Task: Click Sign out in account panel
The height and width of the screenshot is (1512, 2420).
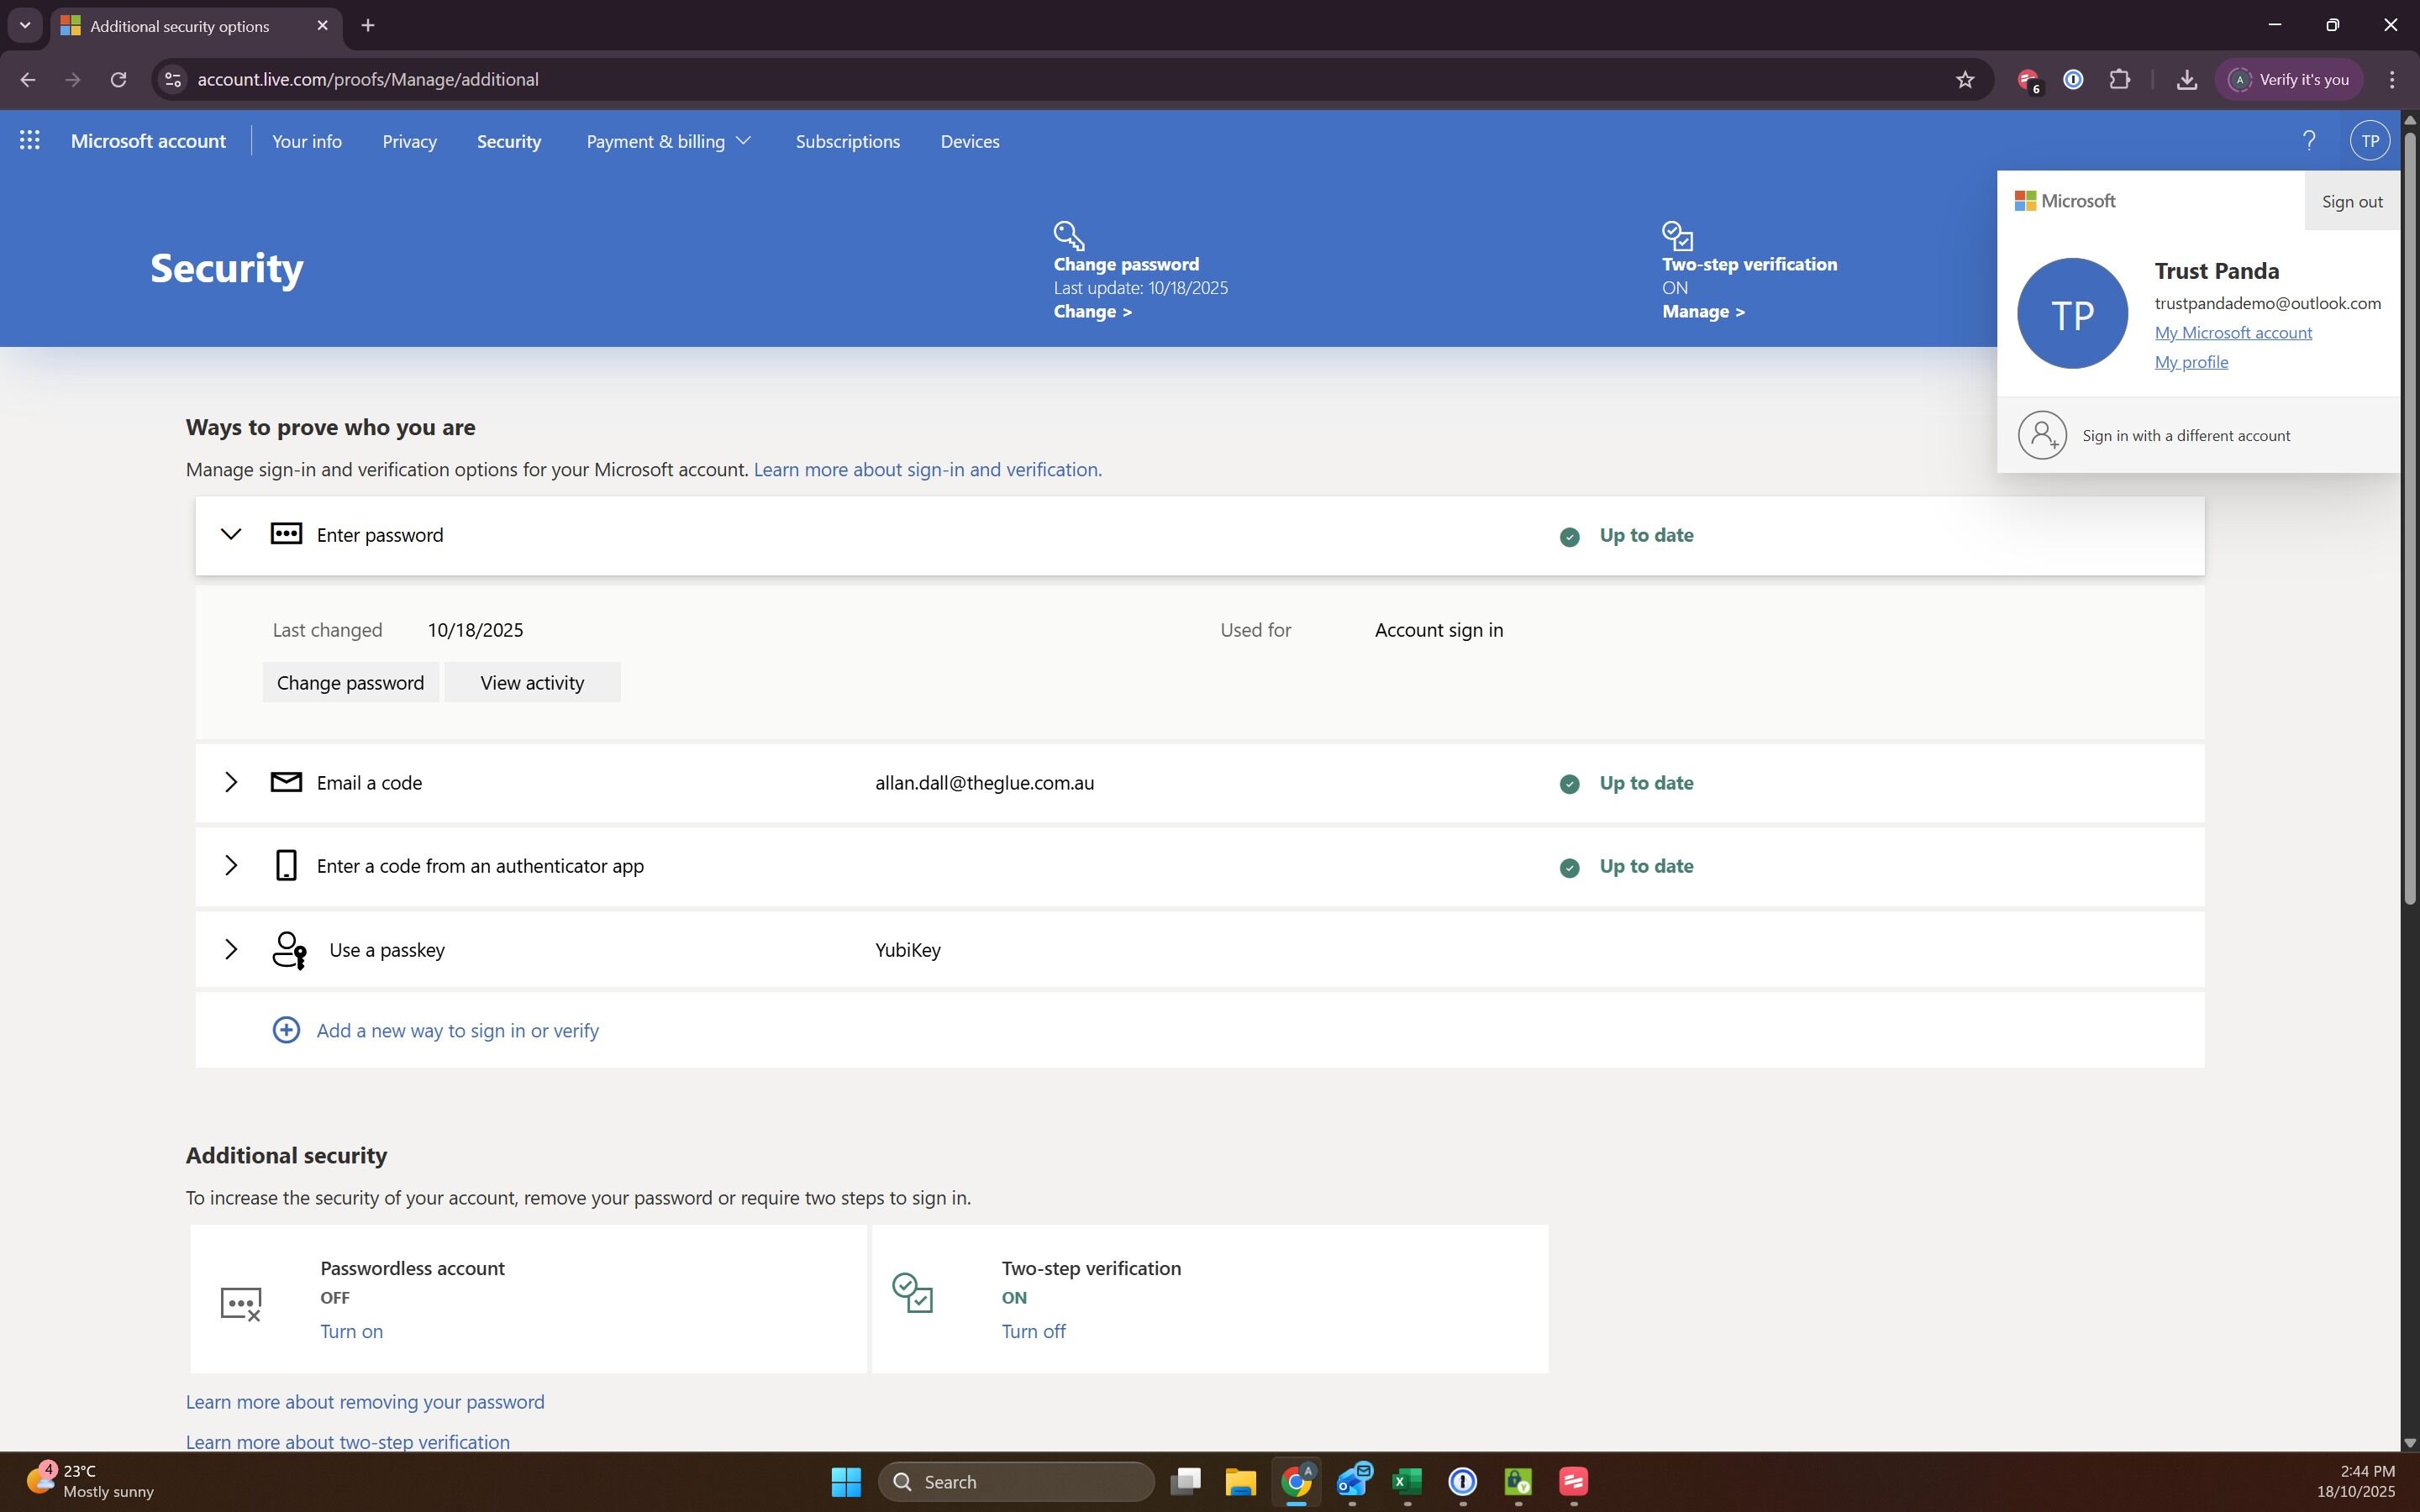Action: tap(2351, 202)
